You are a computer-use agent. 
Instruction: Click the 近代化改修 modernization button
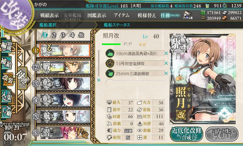click(187, 134)
